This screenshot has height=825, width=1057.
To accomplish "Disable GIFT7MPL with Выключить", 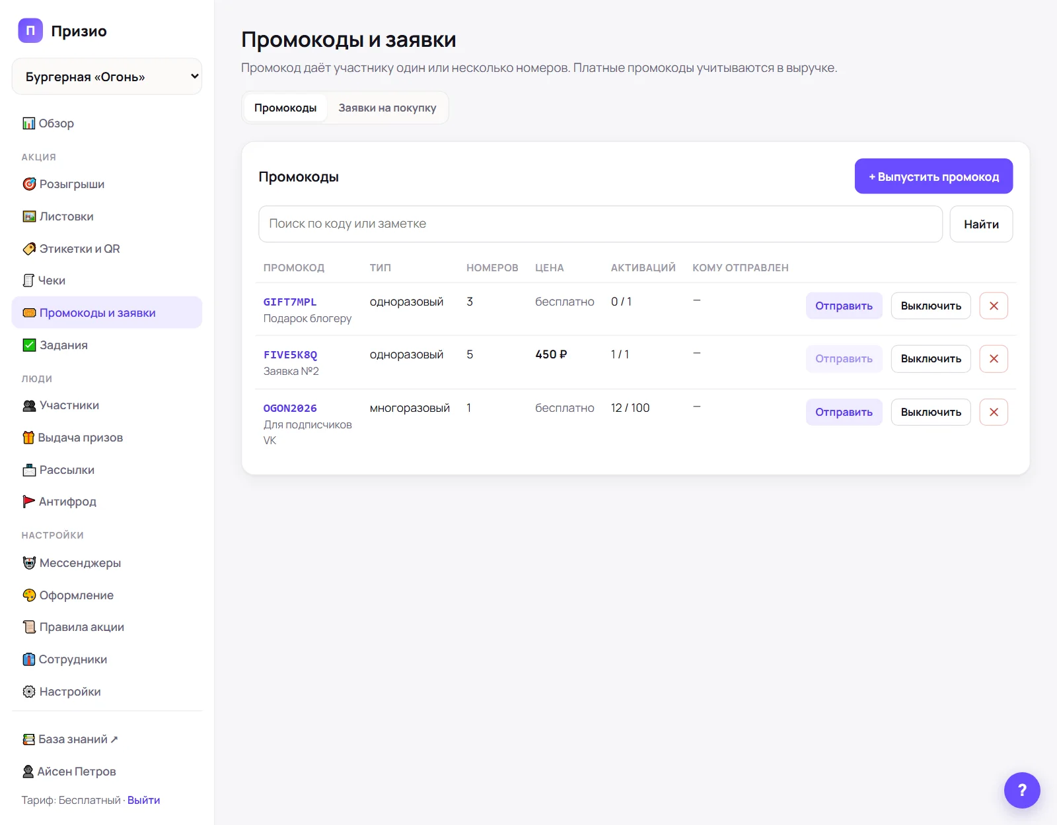I will click(931, 306).
